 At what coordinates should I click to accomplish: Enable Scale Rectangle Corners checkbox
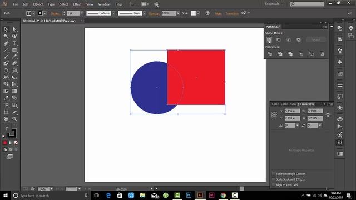point(273,174)
